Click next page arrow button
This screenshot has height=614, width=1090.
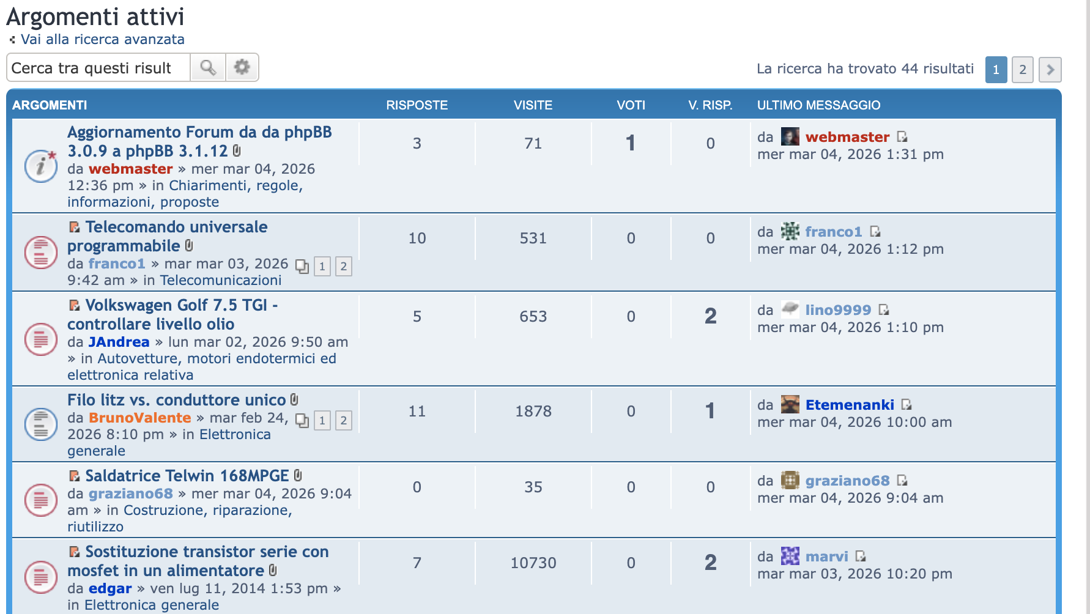(x=1050, y=70)
